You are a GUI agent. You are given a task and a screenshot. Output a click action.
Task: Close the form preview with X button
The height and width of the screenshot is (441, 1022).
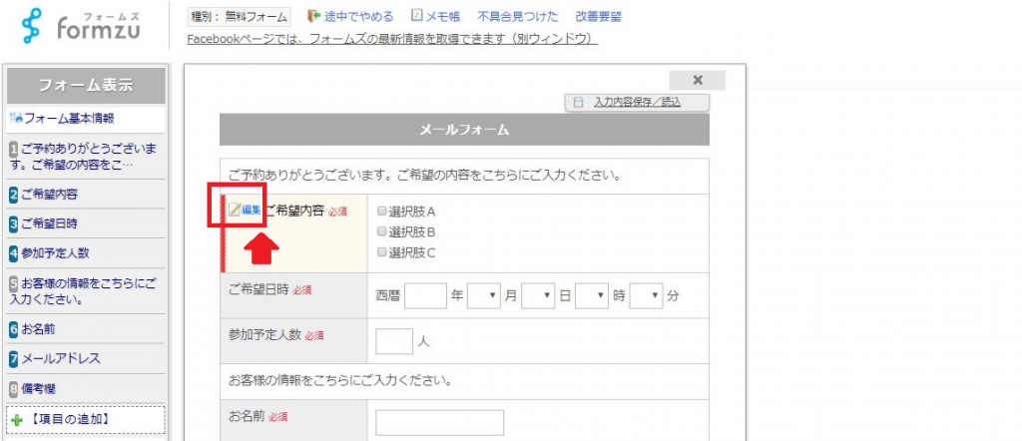point(697,80)
